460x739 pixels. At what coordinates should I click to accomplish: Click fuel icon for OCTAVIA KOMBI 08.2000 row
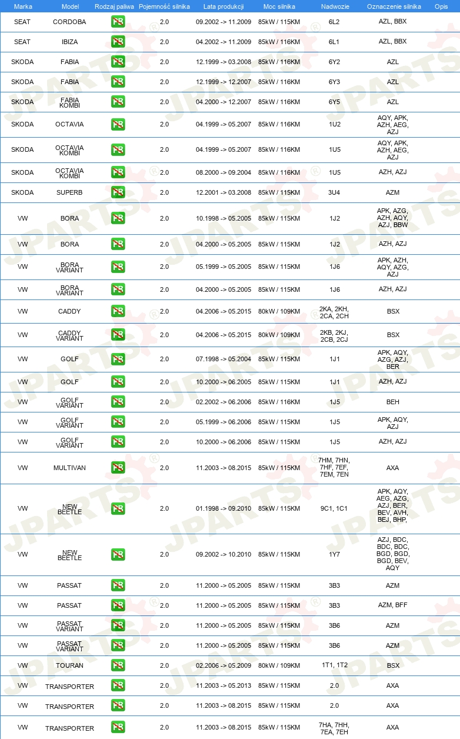coord(118,172)
